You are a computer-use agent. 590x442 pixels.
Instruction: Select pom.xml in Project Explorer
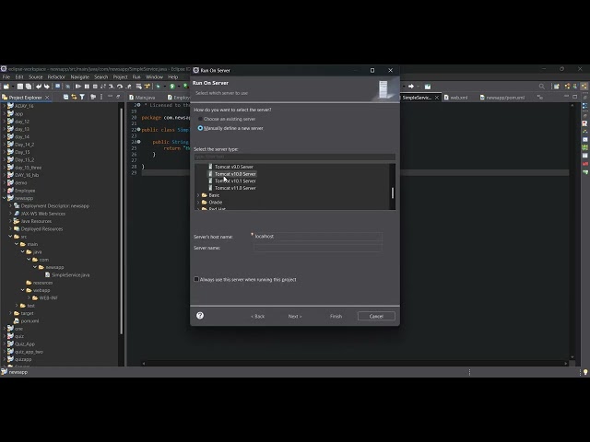(x=29, y=321)
